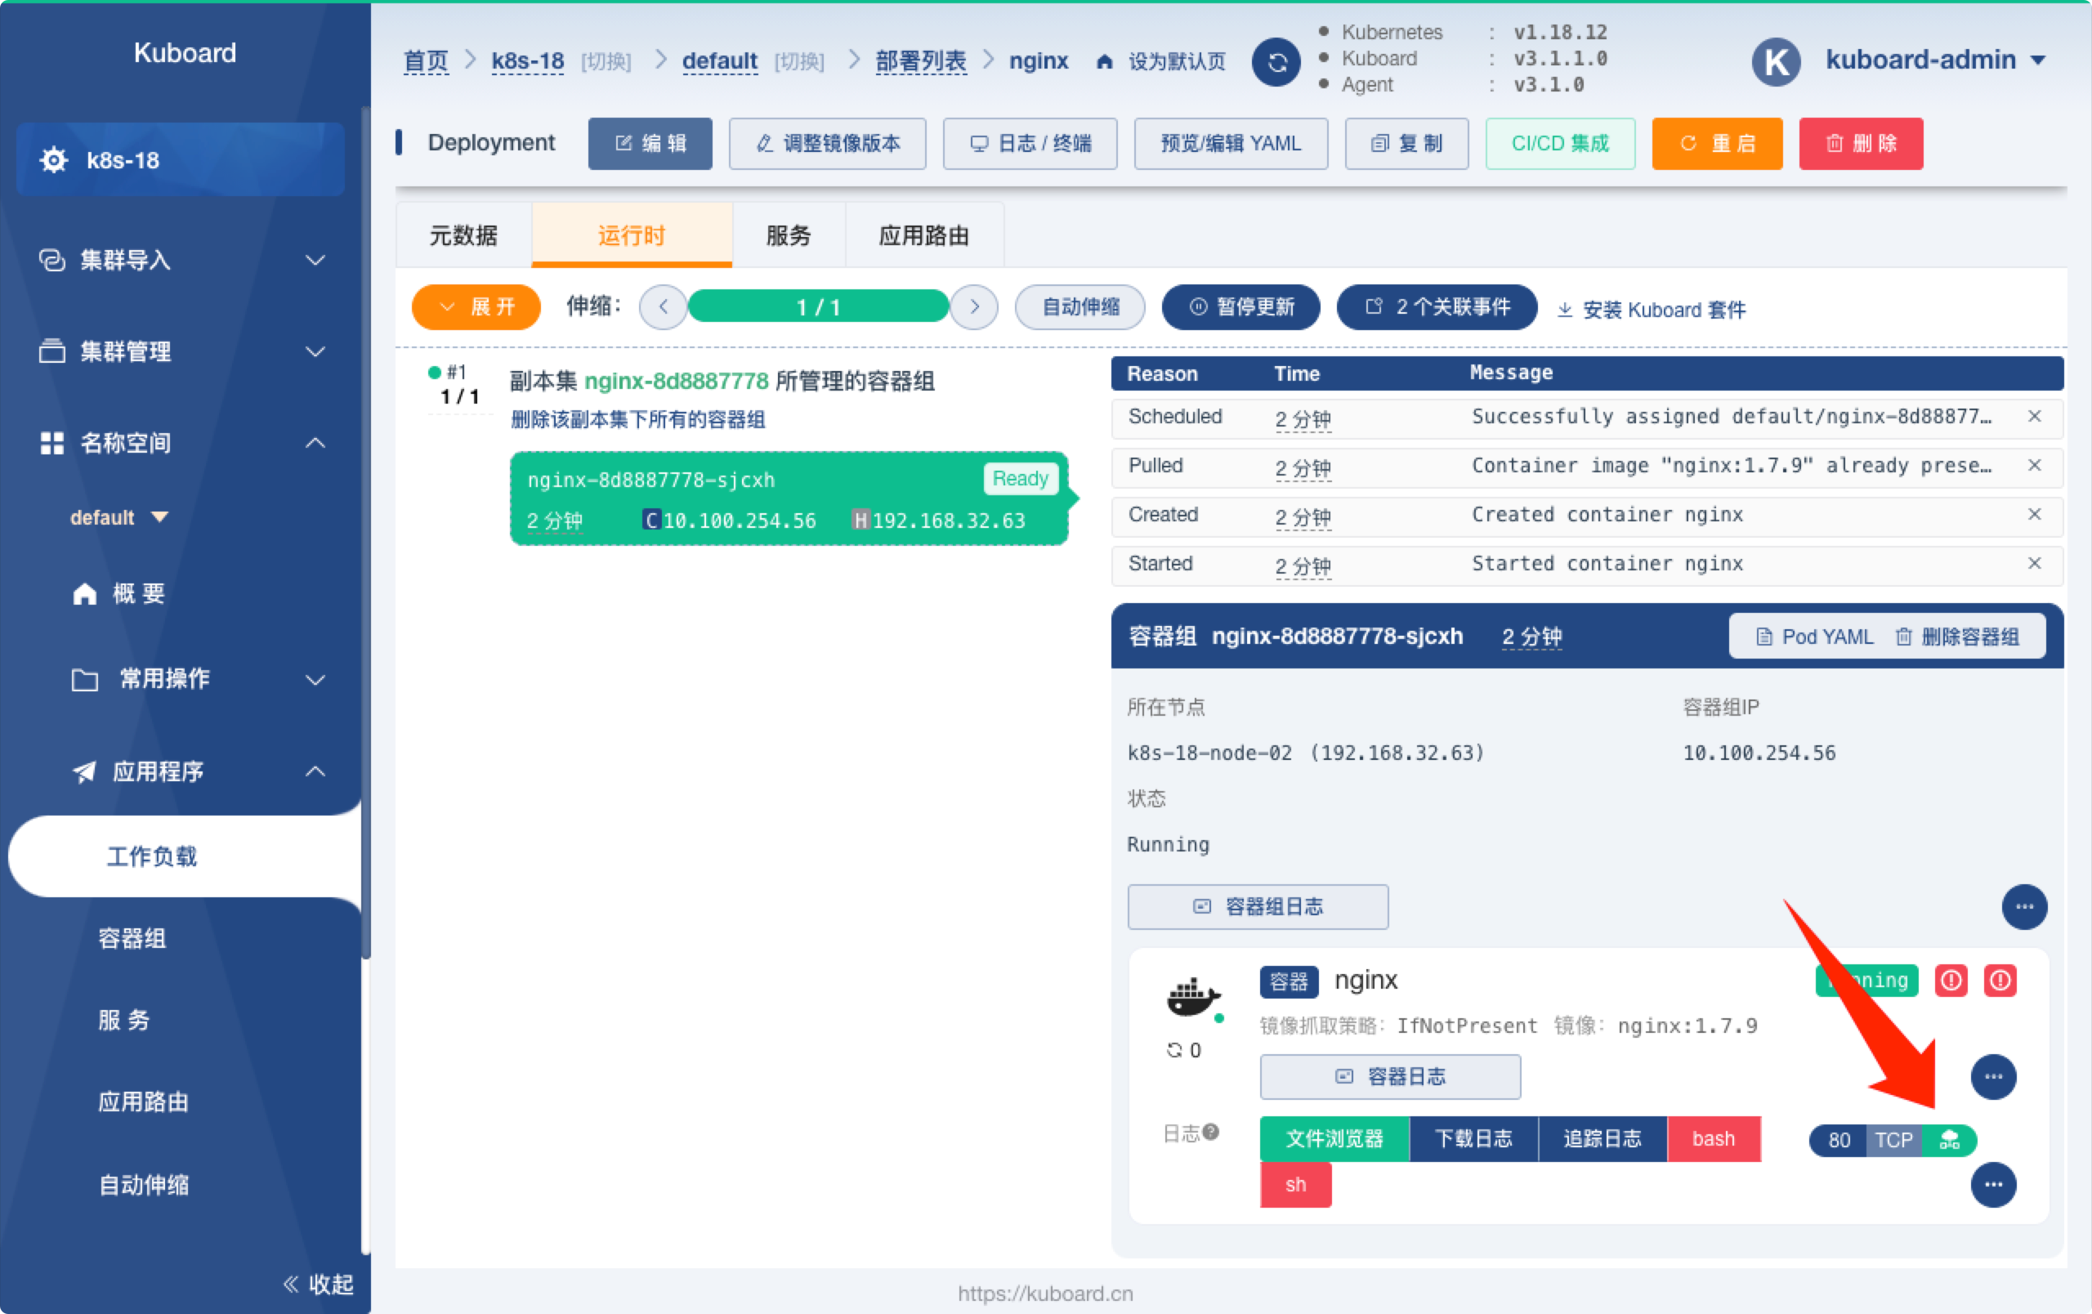Click the Docker whale container icon
The width and height of the screenshot is (2092, 1314).
click(x=1193, y=997)
